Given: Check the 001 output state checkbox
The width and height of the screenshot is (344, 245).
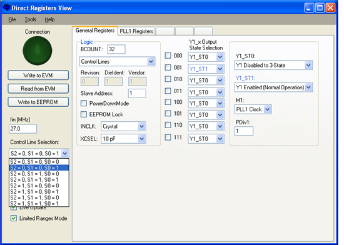Looking at the screenshot, I should tap(168, 67).
